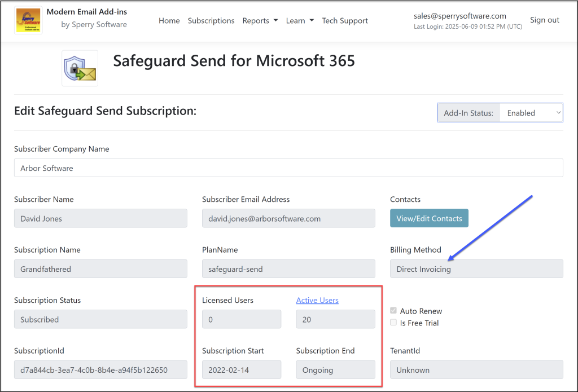The height and width of the screenshot is (392, 578).
Task: Click the Sperry Software logo icon
Action: (x=28, y=20)
